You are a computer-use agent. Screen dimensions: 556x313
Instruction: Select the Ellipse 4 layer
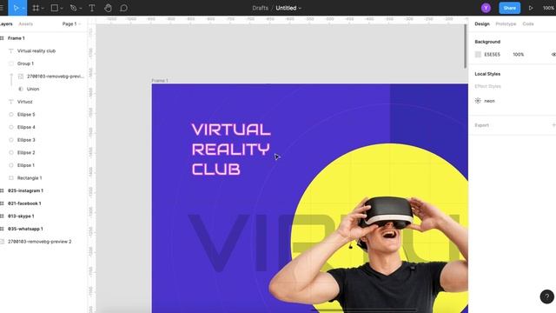coord(26,127)
